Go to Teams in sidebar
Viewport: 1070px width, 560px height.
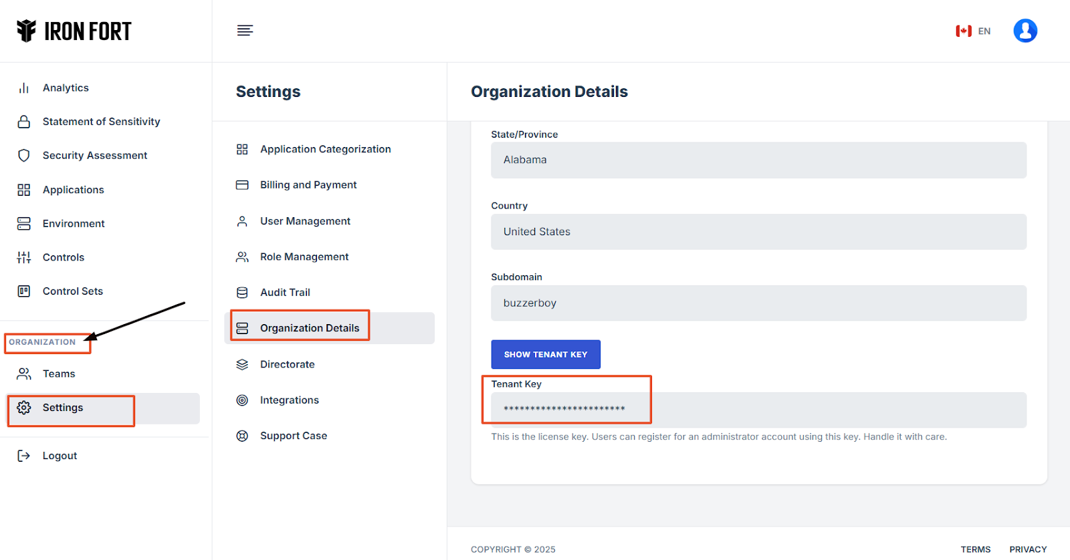tap(59, 374)
